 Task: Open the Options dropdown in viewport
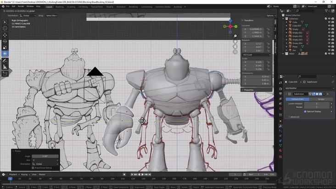coord(271,16)
